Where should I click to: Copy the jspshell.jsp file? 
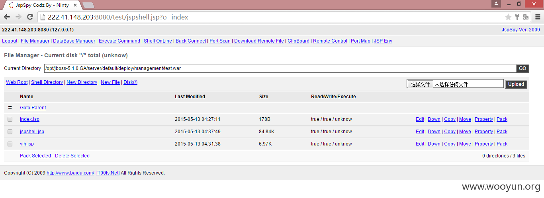point(450,132)
